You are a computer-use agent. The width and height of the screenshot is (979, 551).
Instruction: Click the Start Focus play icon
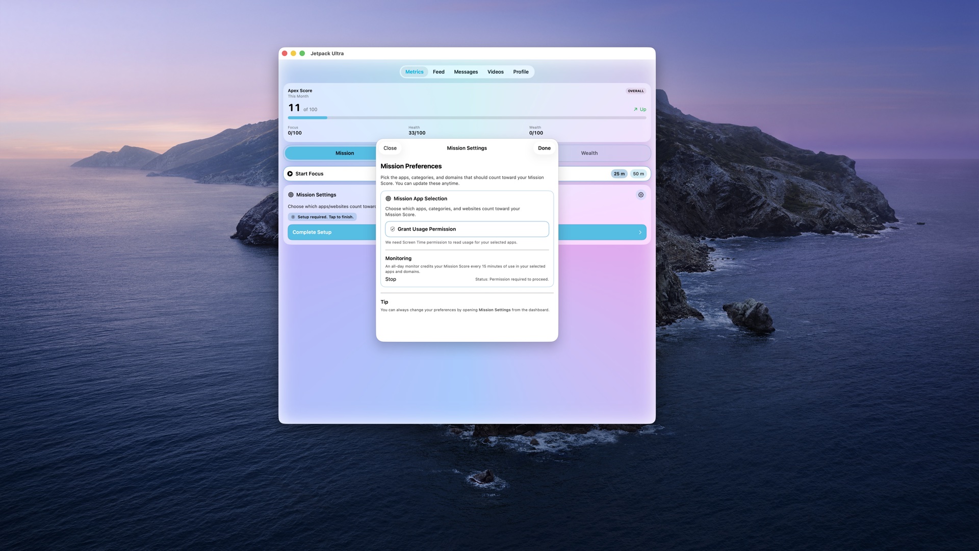point(290,174)
